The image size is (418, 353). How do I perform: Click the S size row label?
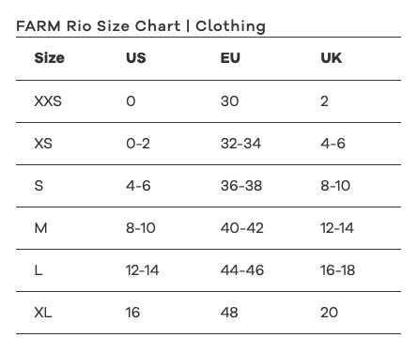click(39, 186)
